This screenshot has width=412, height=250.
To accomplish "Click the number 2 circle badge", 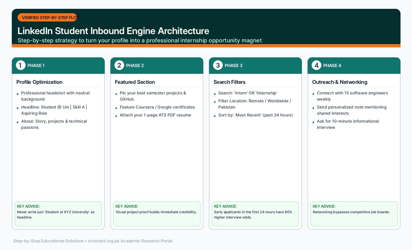I will [x=119, y=65].
